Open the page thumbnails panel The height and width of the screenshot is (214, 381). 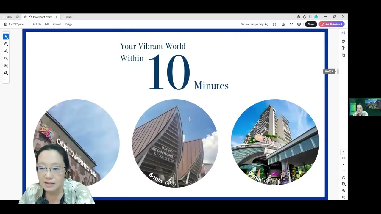pos(343,55)
